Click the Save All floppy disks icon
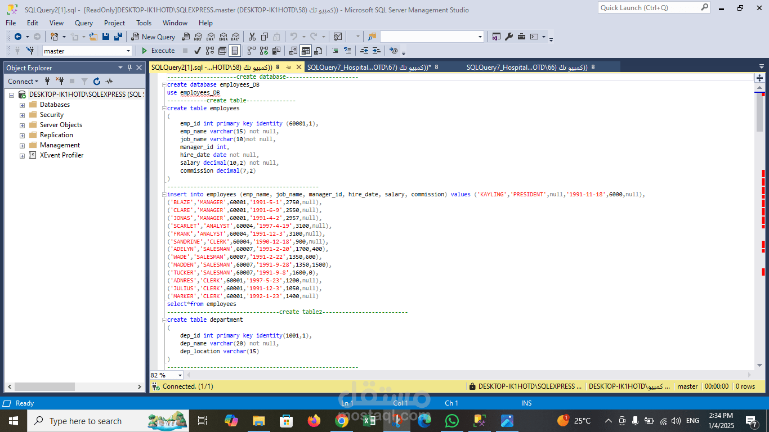 118,37
